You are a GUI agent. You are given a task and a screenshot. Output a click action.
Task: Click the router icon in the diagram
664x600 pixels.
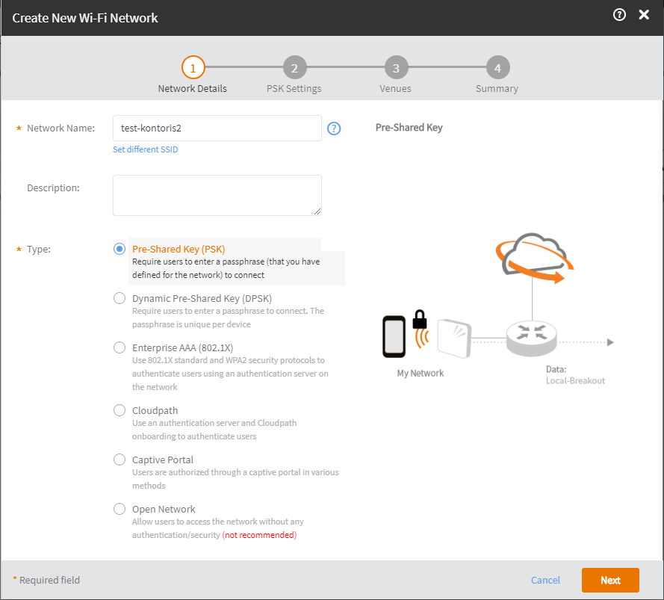tap(531, 339)
